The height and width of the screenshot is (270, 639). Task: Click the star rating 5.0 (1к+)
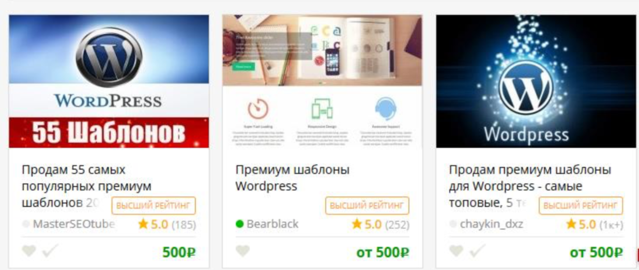[595, 224]
